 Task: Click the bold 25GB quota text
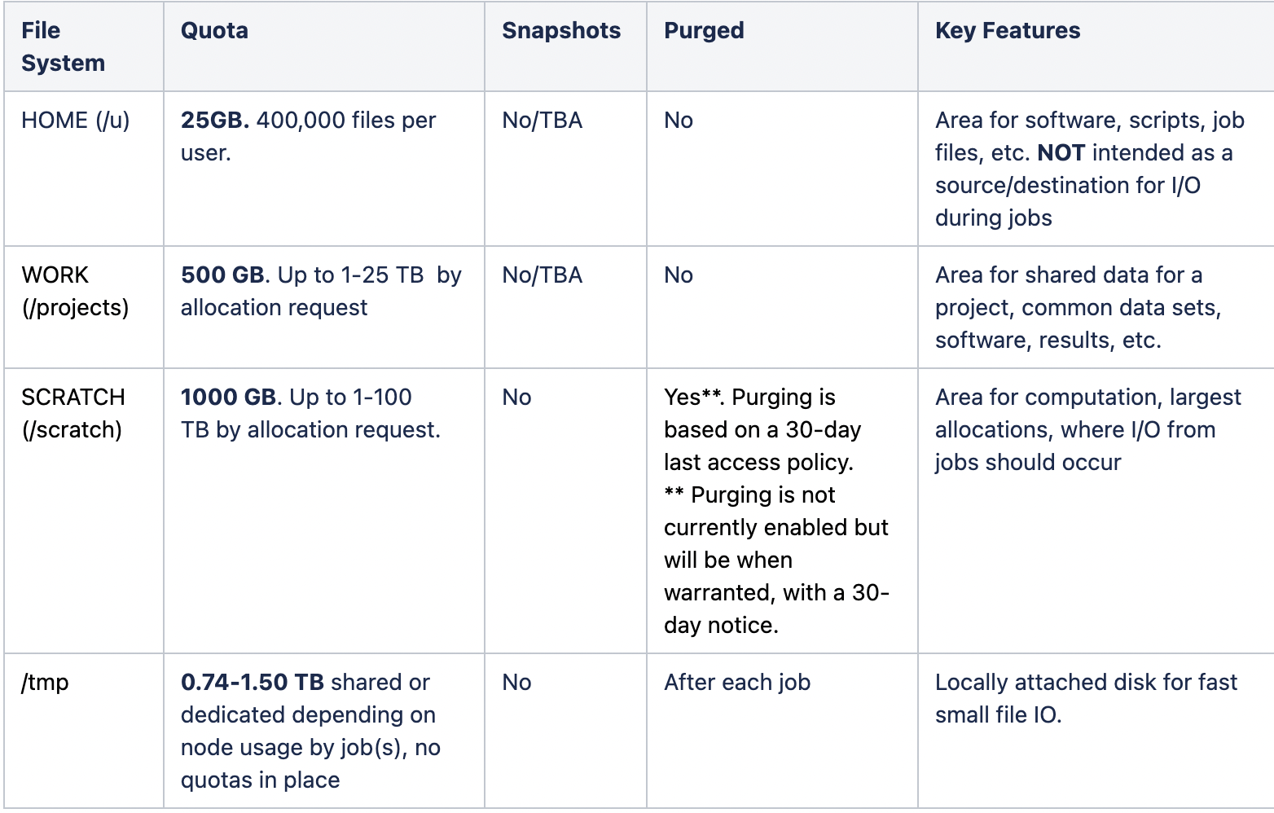[215, 120]
